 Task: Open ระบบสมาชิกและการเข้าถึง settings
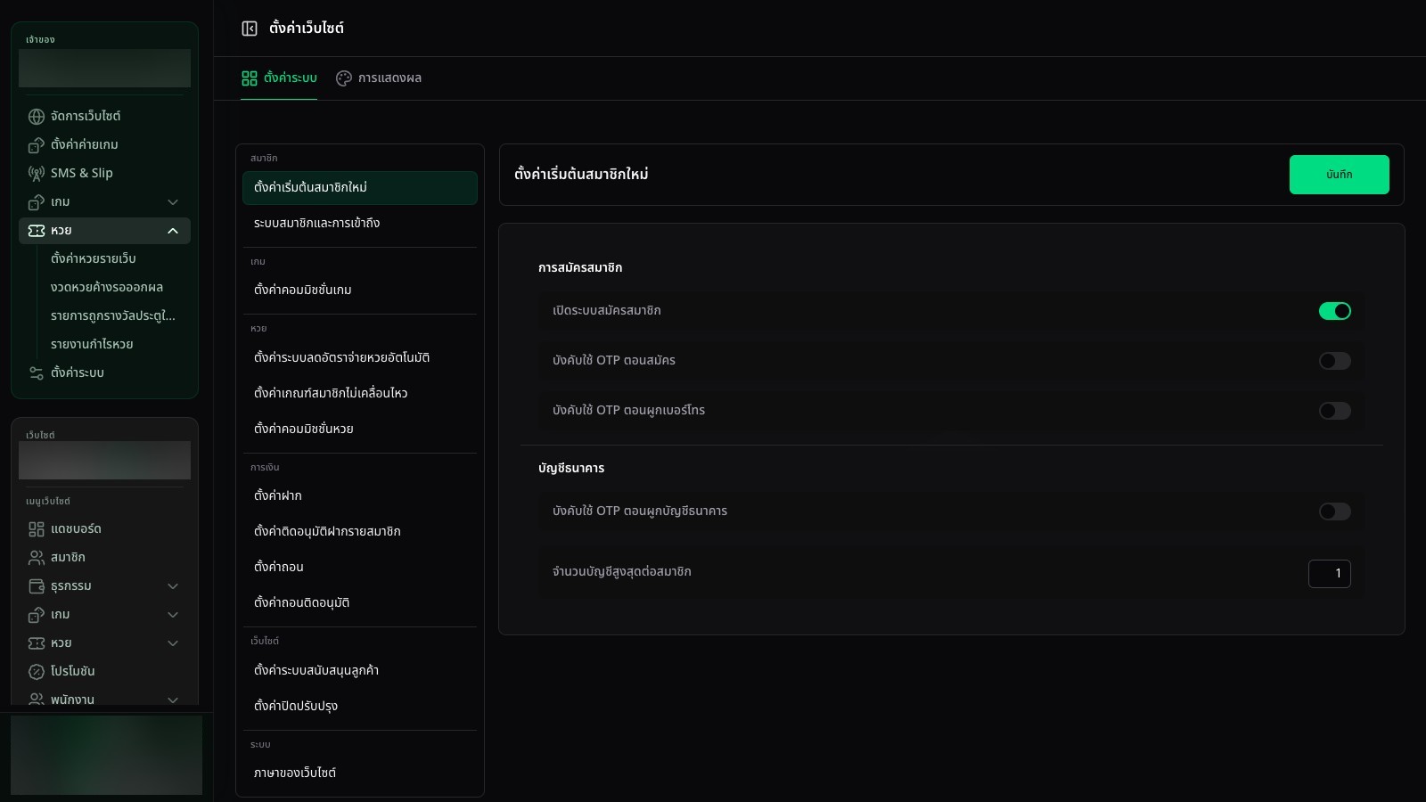click(360, 224)
